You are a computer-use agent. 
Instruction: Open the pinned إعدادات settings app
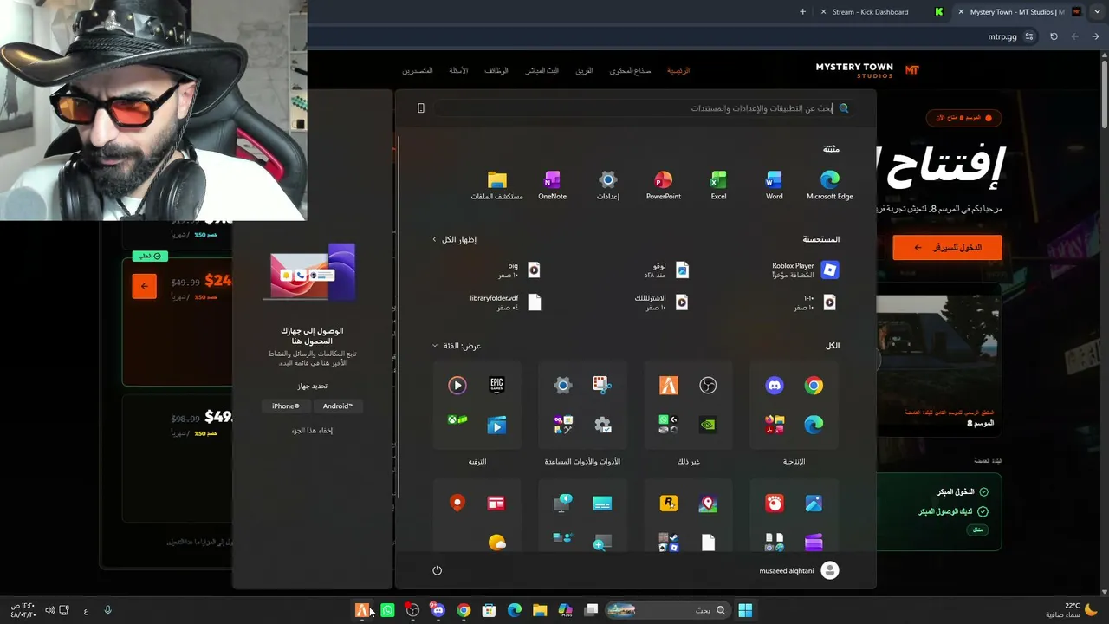(607, 185)
